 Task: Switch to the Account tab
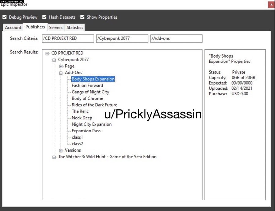(x=13, y=28)
